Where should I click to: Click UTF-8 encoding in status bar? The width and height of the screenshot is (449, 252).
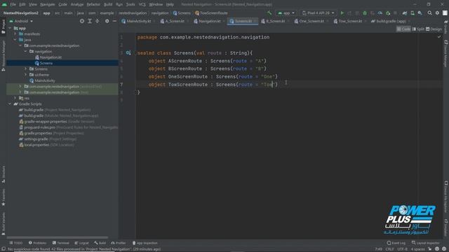(402, 249)
